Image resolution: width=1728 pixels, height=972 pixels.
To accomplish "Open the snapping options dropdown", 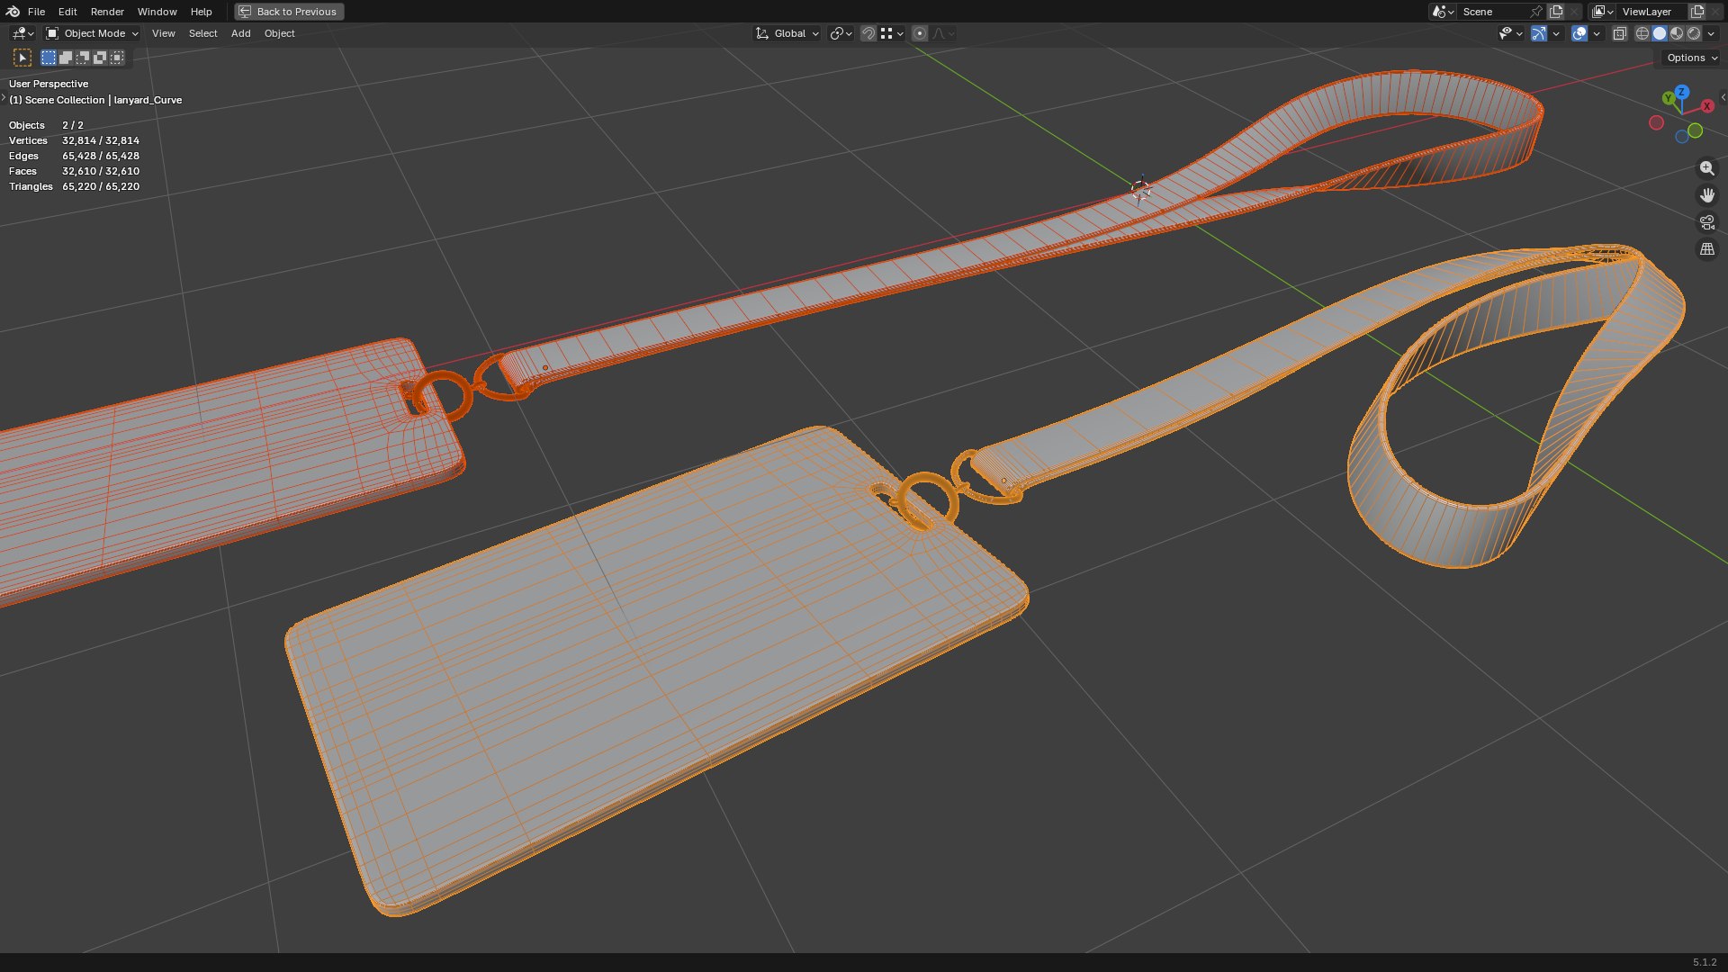I will pos(892,33).
